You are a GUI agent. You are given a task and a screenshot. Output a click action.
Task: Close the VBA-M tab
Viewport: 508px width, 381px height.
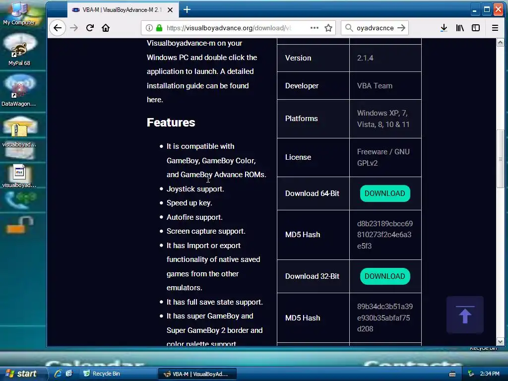coord(170,10)
